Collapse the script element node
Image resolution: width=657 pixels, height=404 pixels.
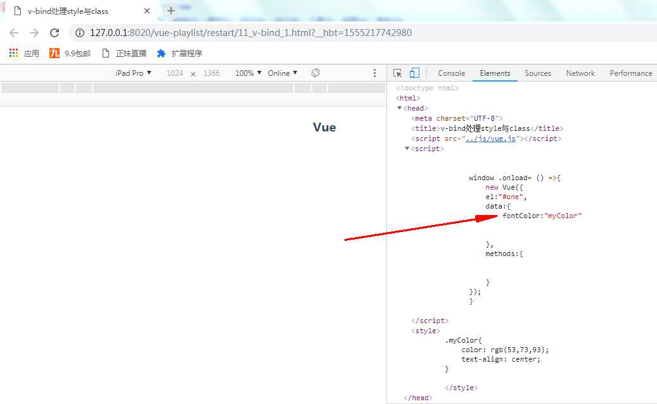[x=407, y=149]
